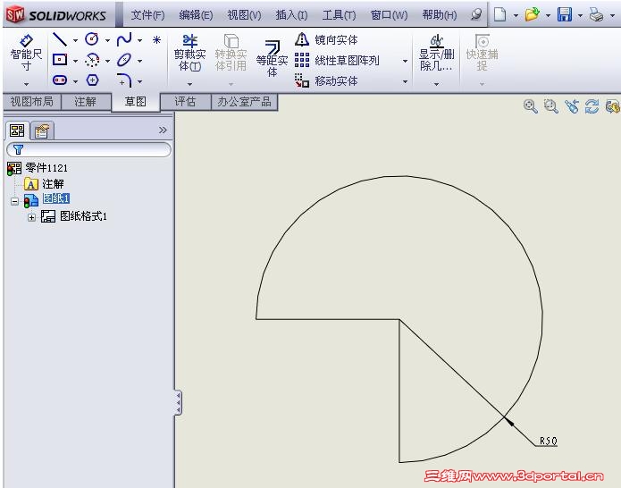
Task: Open the 帮助(H) menu
Action: click(x=440, y=15)
